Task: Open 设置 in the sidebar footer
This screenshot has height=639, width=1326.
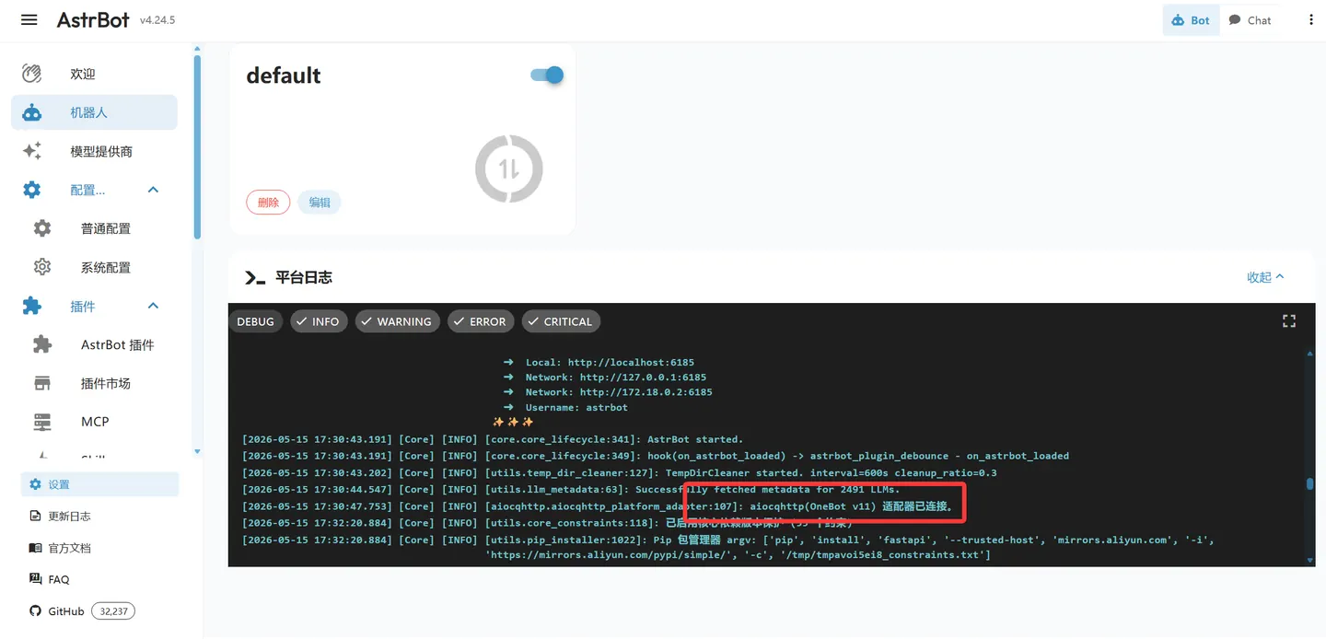Action: pyautogui.click(x=99, y=484)
